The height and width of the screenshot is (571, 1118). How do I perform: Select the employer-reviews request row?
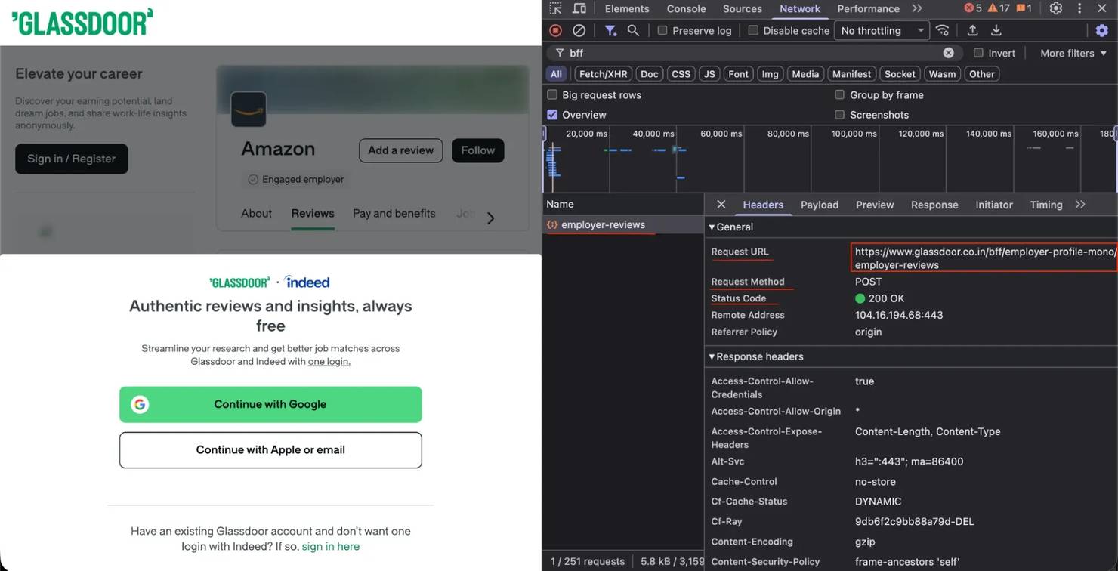click(603, 224)
